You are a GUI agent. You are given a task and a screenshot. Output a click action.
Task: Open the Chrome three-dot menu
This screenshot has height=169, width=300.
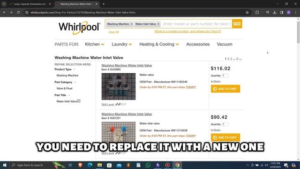click(x=296, y=13)
